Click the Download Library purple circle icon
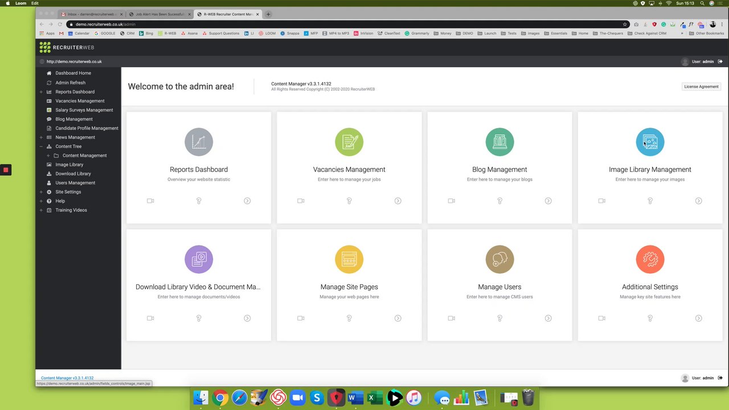The width and height of the screenshot is (729, 410). click(x=199, y=259)
